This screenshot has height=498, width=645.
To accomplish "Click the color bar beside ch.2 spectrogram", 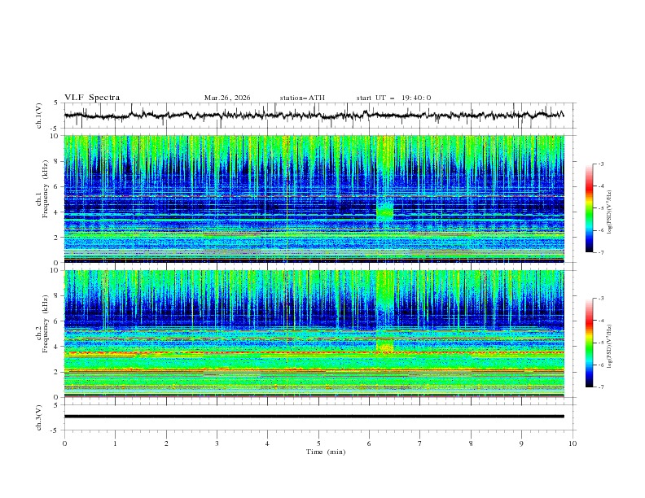I will tap(589, 343).
